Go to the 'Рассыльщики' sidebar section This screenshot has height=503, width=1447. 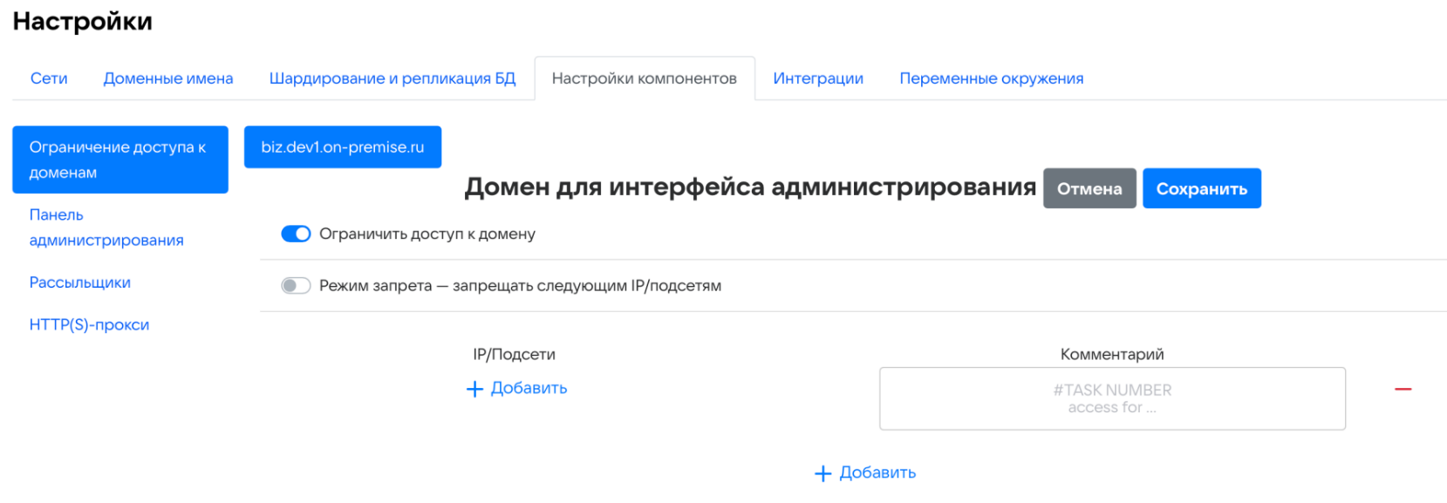(80, 282)
